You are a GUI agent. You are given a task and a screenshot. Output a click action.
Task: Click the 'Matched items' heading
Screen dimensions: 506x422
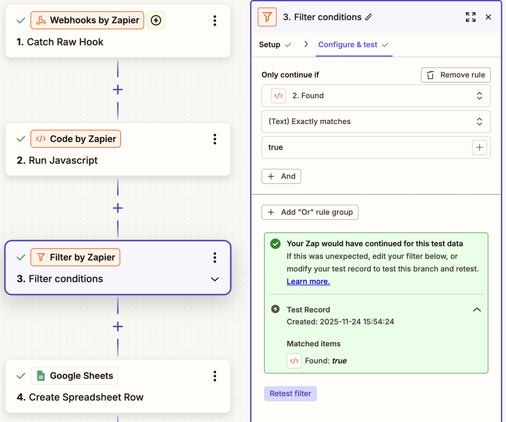313,344
